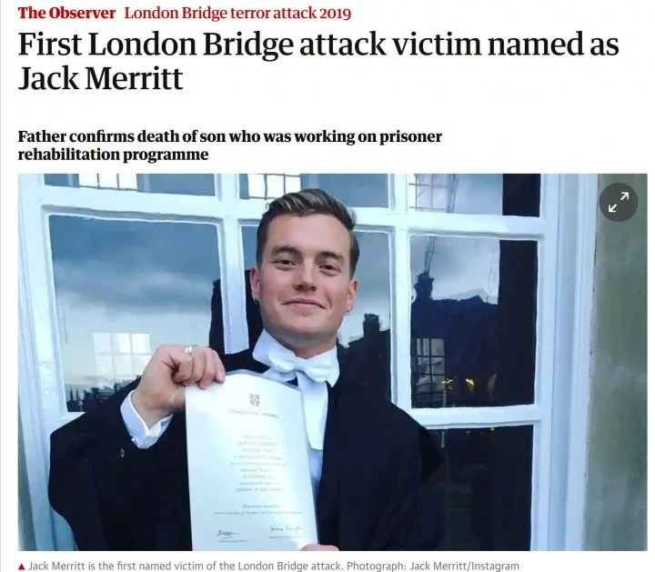Click the graduate's photo
Screen dimensions: 655x572
tap(333, 362)
